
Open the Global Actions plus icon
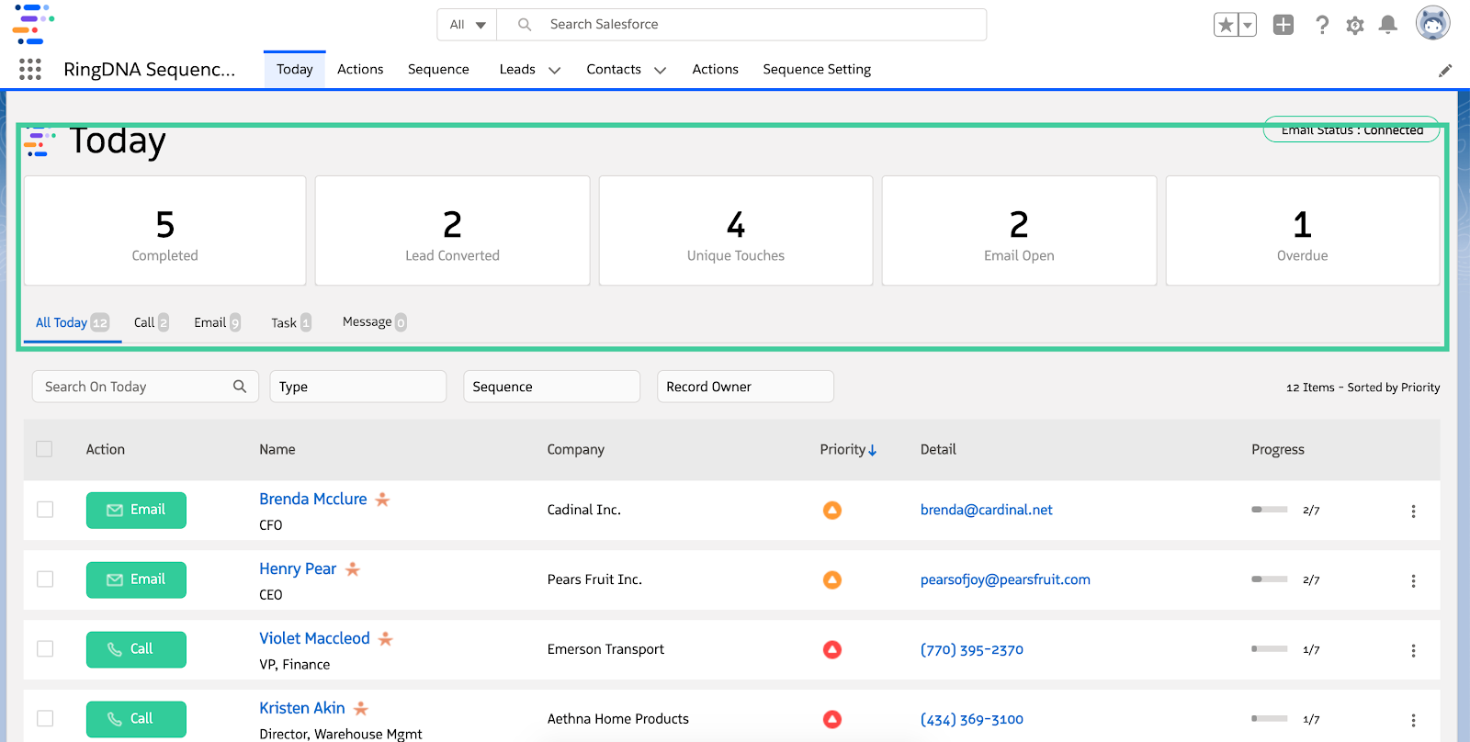coord(1283,25)
